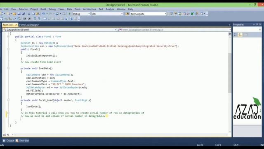Click the green Extension Manager icon
Viewport: 264px width, 149px height.
pos(193,14)
